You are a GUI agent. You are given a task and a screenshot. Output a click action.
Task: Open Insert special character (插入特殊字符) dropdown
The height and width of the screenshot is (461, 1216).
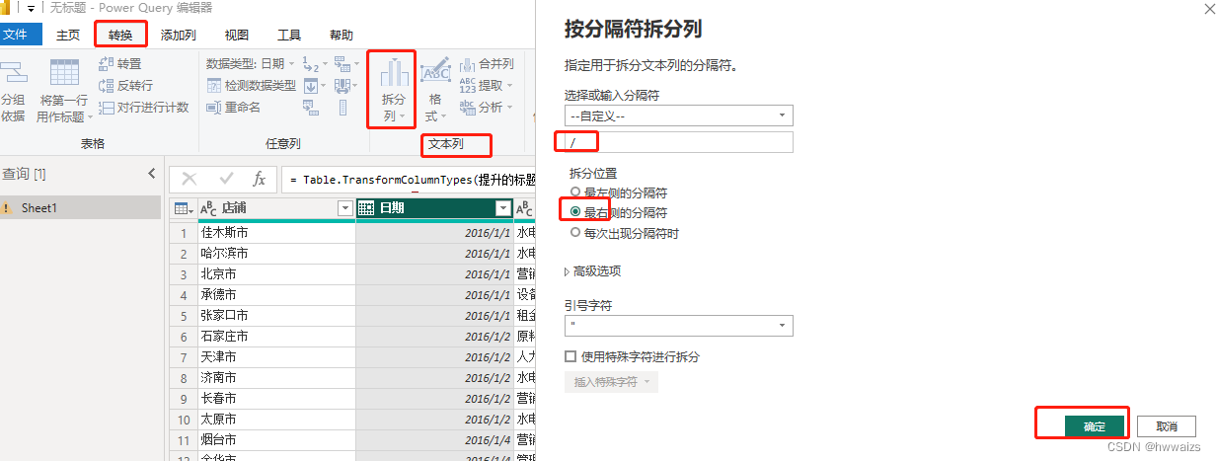pos(611,381)
